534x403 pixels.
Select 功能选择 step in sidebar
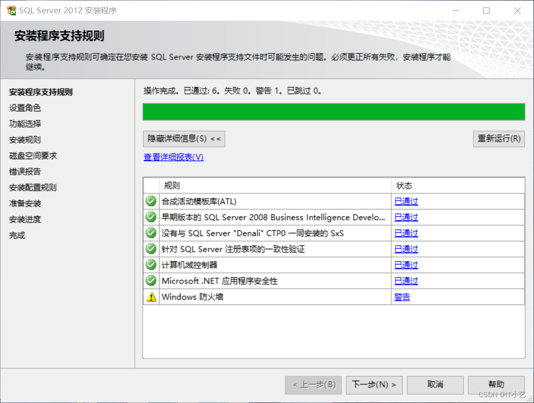(25, 124)
